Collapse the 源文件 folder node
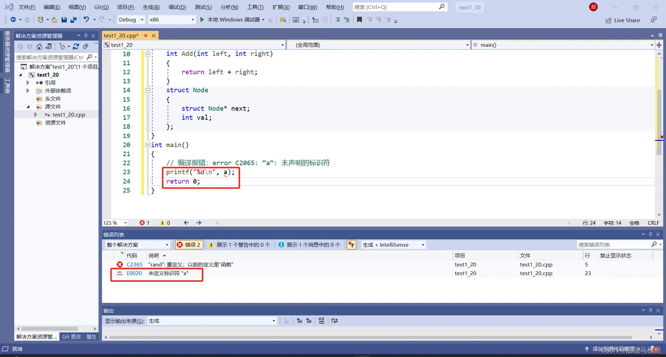The width and height of the screenshot is (666, 357). point(28,107)
